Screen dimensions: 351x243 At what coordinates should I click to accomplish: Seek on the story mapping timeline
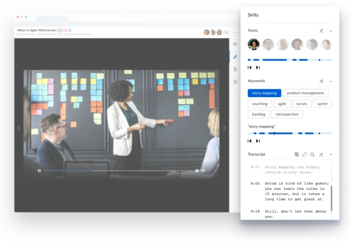pyautogui.click(x=290, y=133)
